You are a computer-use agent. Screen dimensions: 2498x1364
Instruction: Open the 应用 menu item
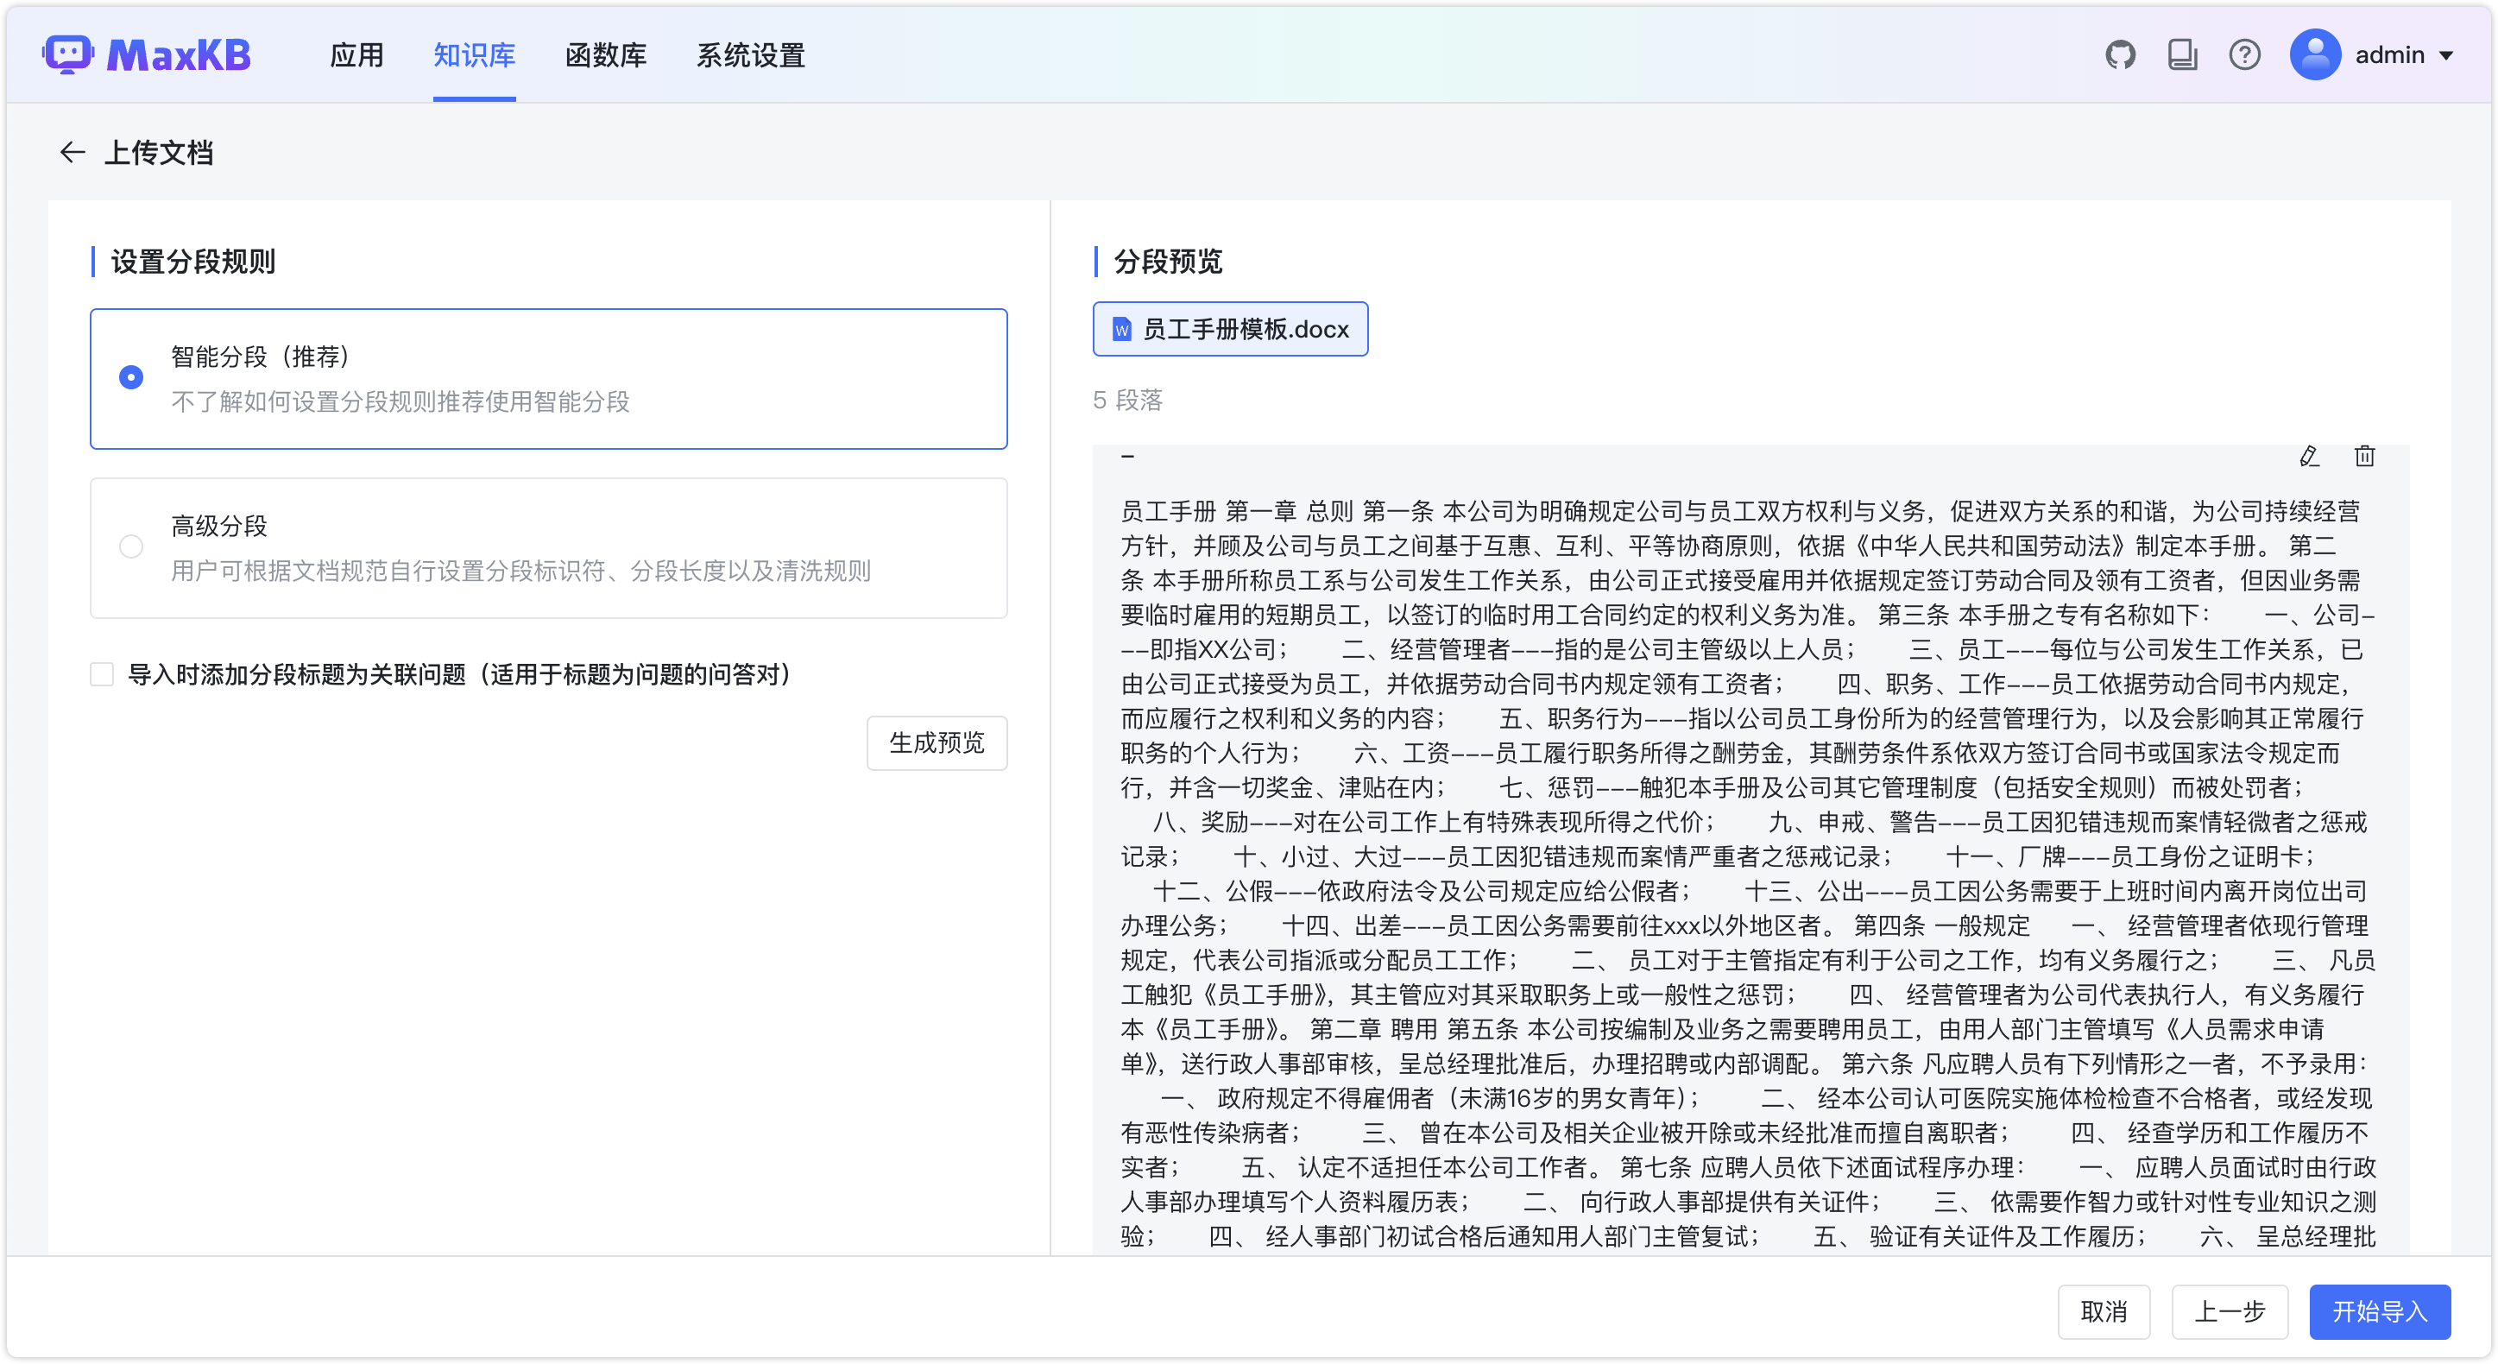click(x=356, y=55)
